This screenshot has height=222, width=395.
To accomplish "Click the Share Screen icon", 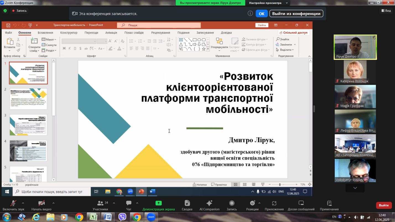I will pos(158,204).
